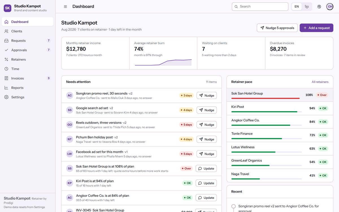Select Tonle Finance in Retainer pace
The height and width of the screenshot is (212, 339).
coord(280,135)
